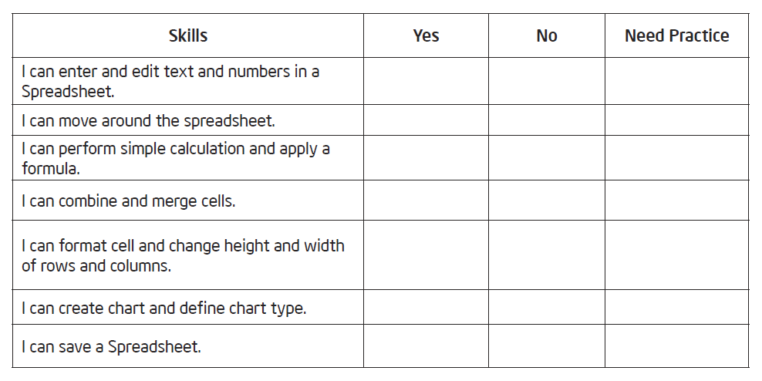This screenshot has width=762, height=381.
Task: Click the text 'I can save a Spreadsheet.'
Action: coord(111,346)
